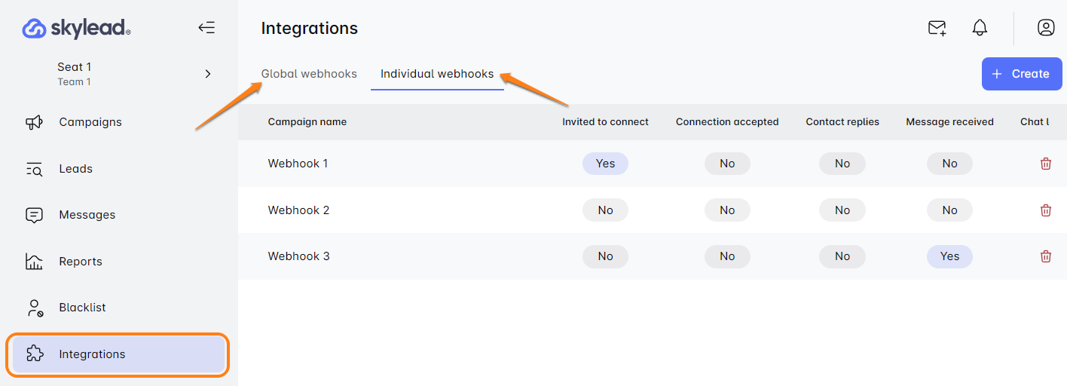Toggle Webhook 2 Connection accepted status
1067x386 pixels.
click(727, 210)
